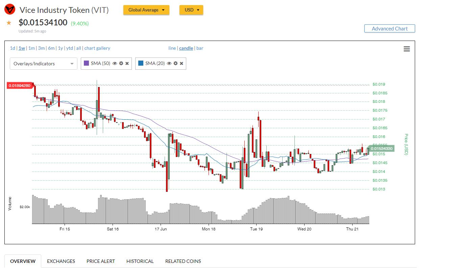The width and height of the screenshot is (455, 270).
Task: Select the 1m time range
Action: [31, 48]
